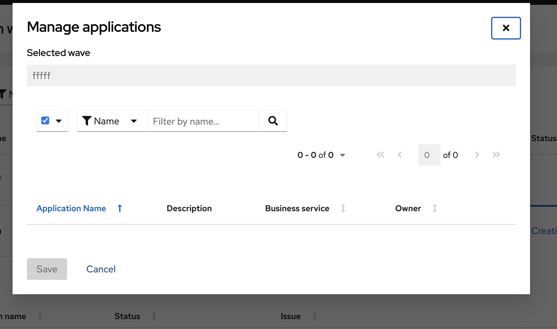The height and width of the screenshot is (329, 557).
Task: Uncheck the bulk select-all checkbox
Action: click(45, 120)
